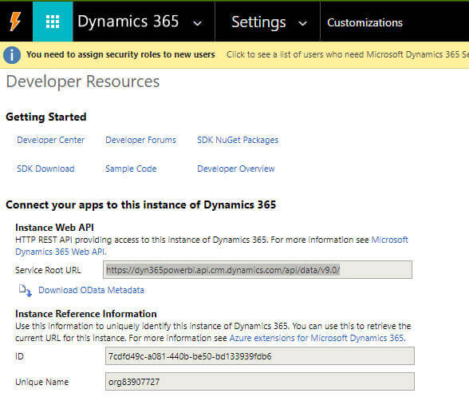Open the Developer Center link

(50, 140)
